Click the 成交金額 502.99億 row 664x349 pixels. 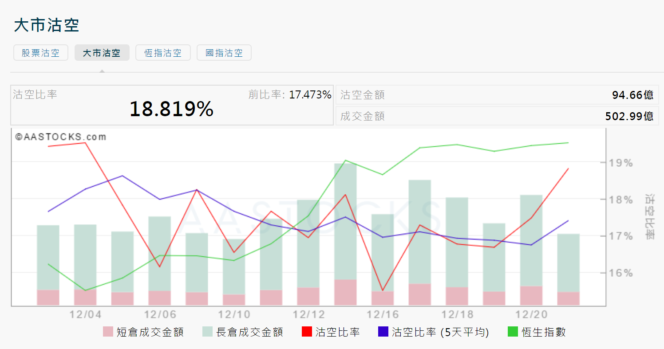[x=497, y=116]
